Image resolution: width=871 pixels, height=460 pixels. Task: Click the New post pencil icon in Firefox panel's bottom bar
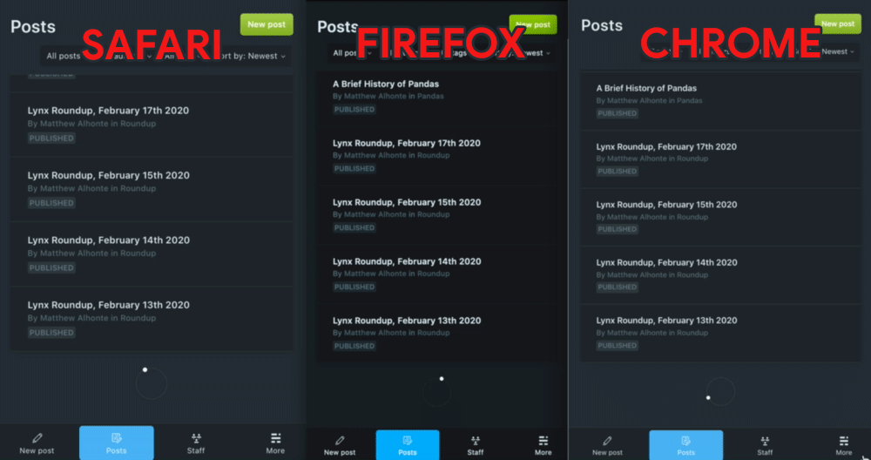tap(340, 441)
